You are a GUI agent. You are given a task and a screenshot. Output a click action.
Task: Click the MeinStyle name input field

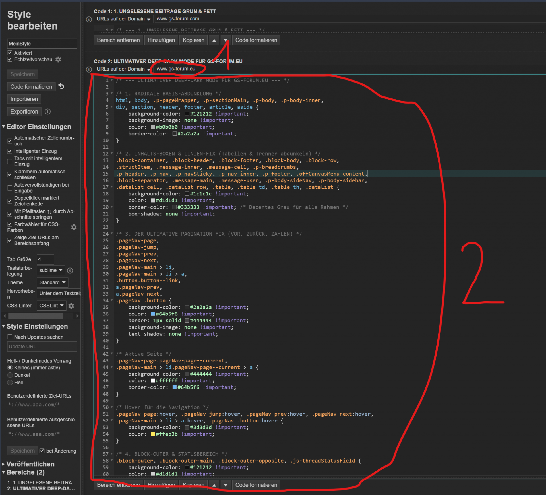pos(42,44)
